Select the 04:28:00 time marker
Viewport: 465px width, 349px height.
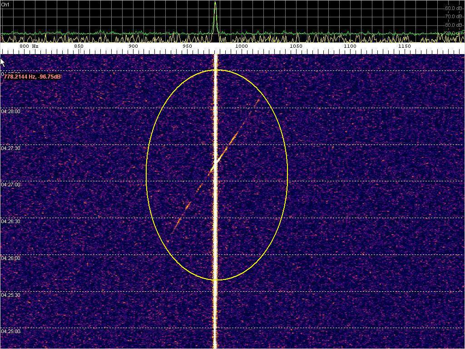(x=10, y=111)
